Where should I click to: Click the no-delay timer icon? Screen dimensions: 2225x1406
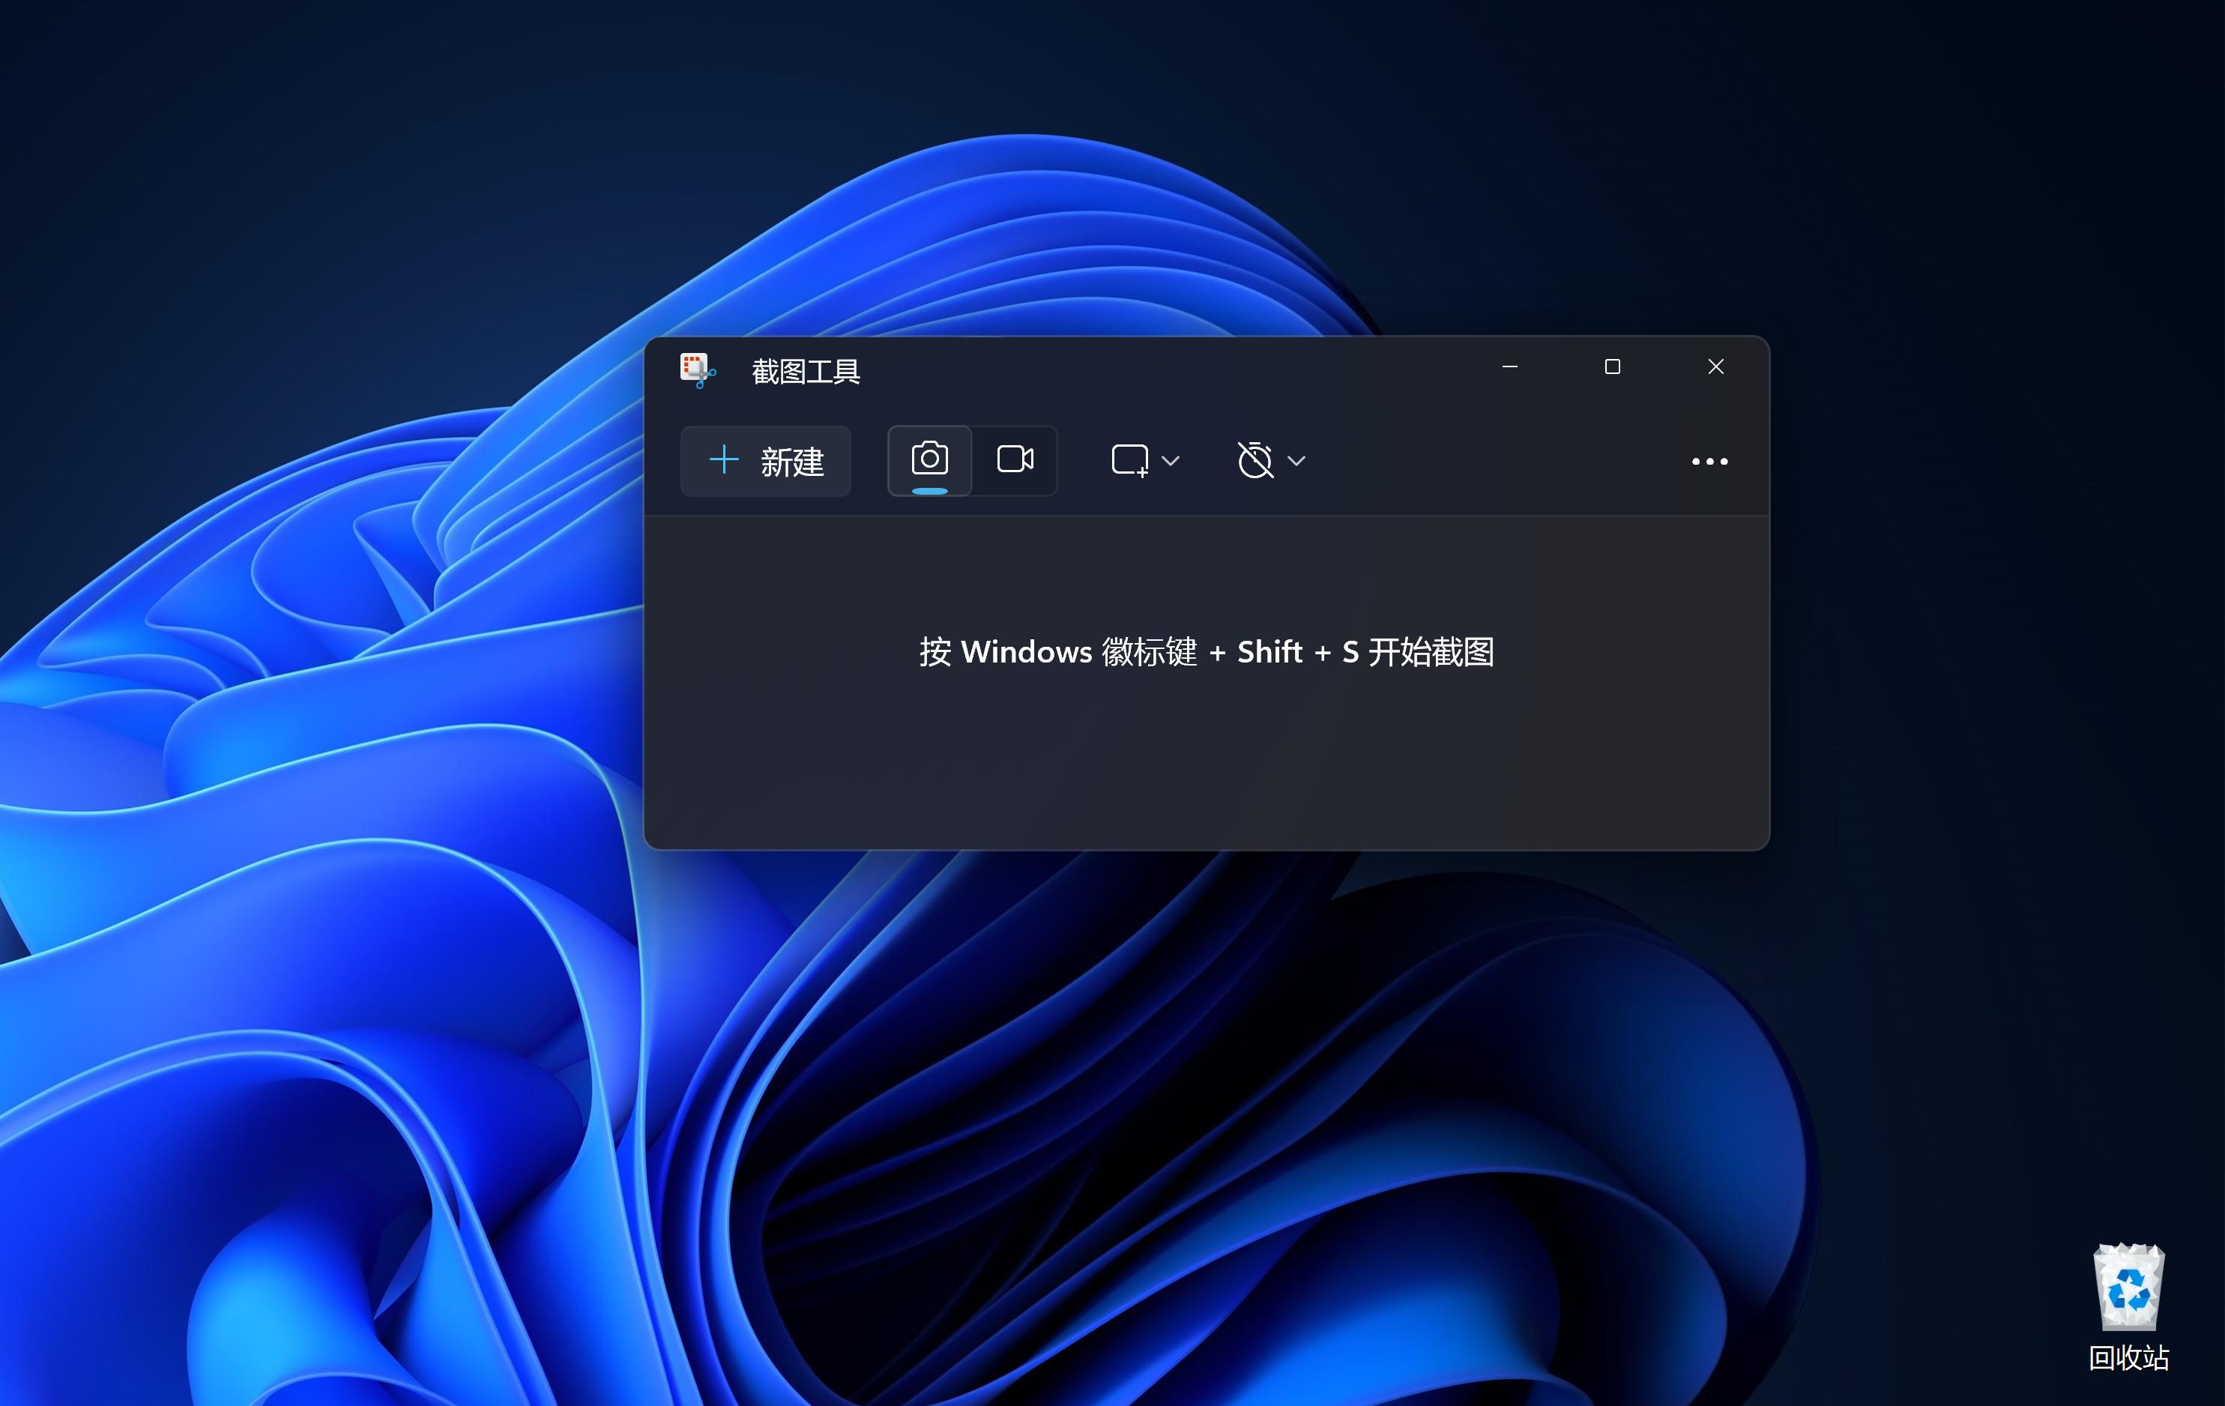pos(1255,460)
